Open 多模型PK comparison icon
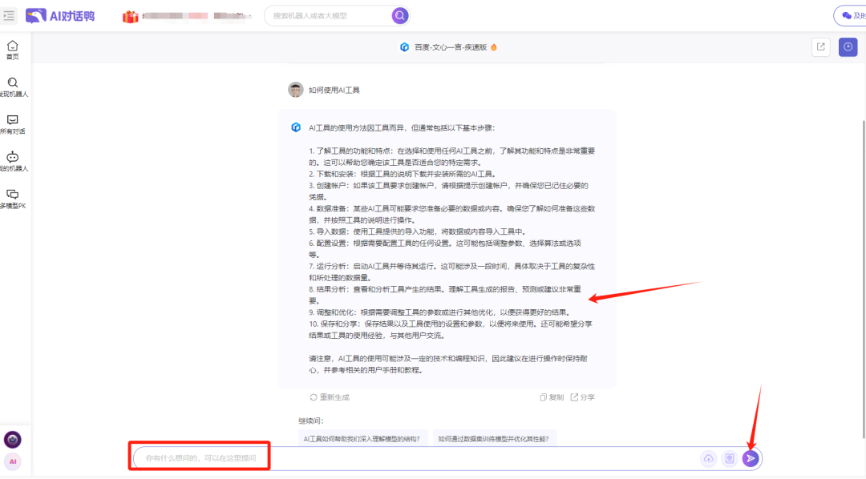The width and height of the screenshot is (866, 479). [x=11, y=195]
